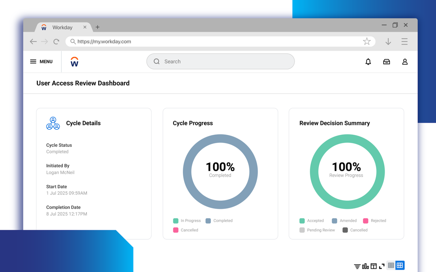
Task: Click the Accepted legend color swatch
Action: (x=302, y=221)
